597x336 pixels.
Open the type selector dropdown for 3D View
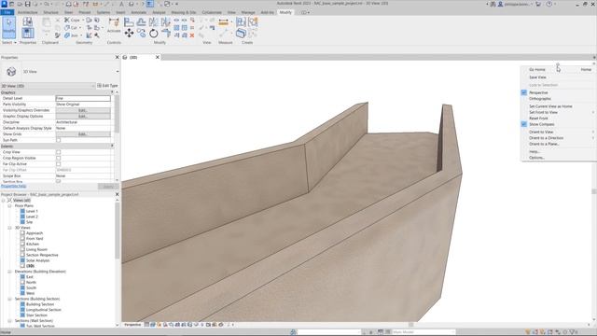click(118, 72)
